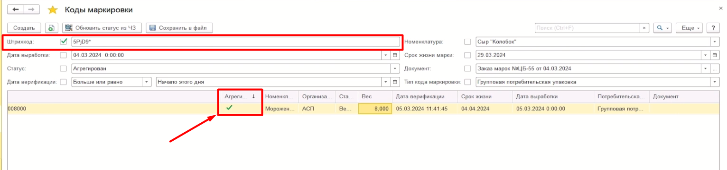
Task: Click the Морожен... nomenclature cell
Action: click(280, 109)
